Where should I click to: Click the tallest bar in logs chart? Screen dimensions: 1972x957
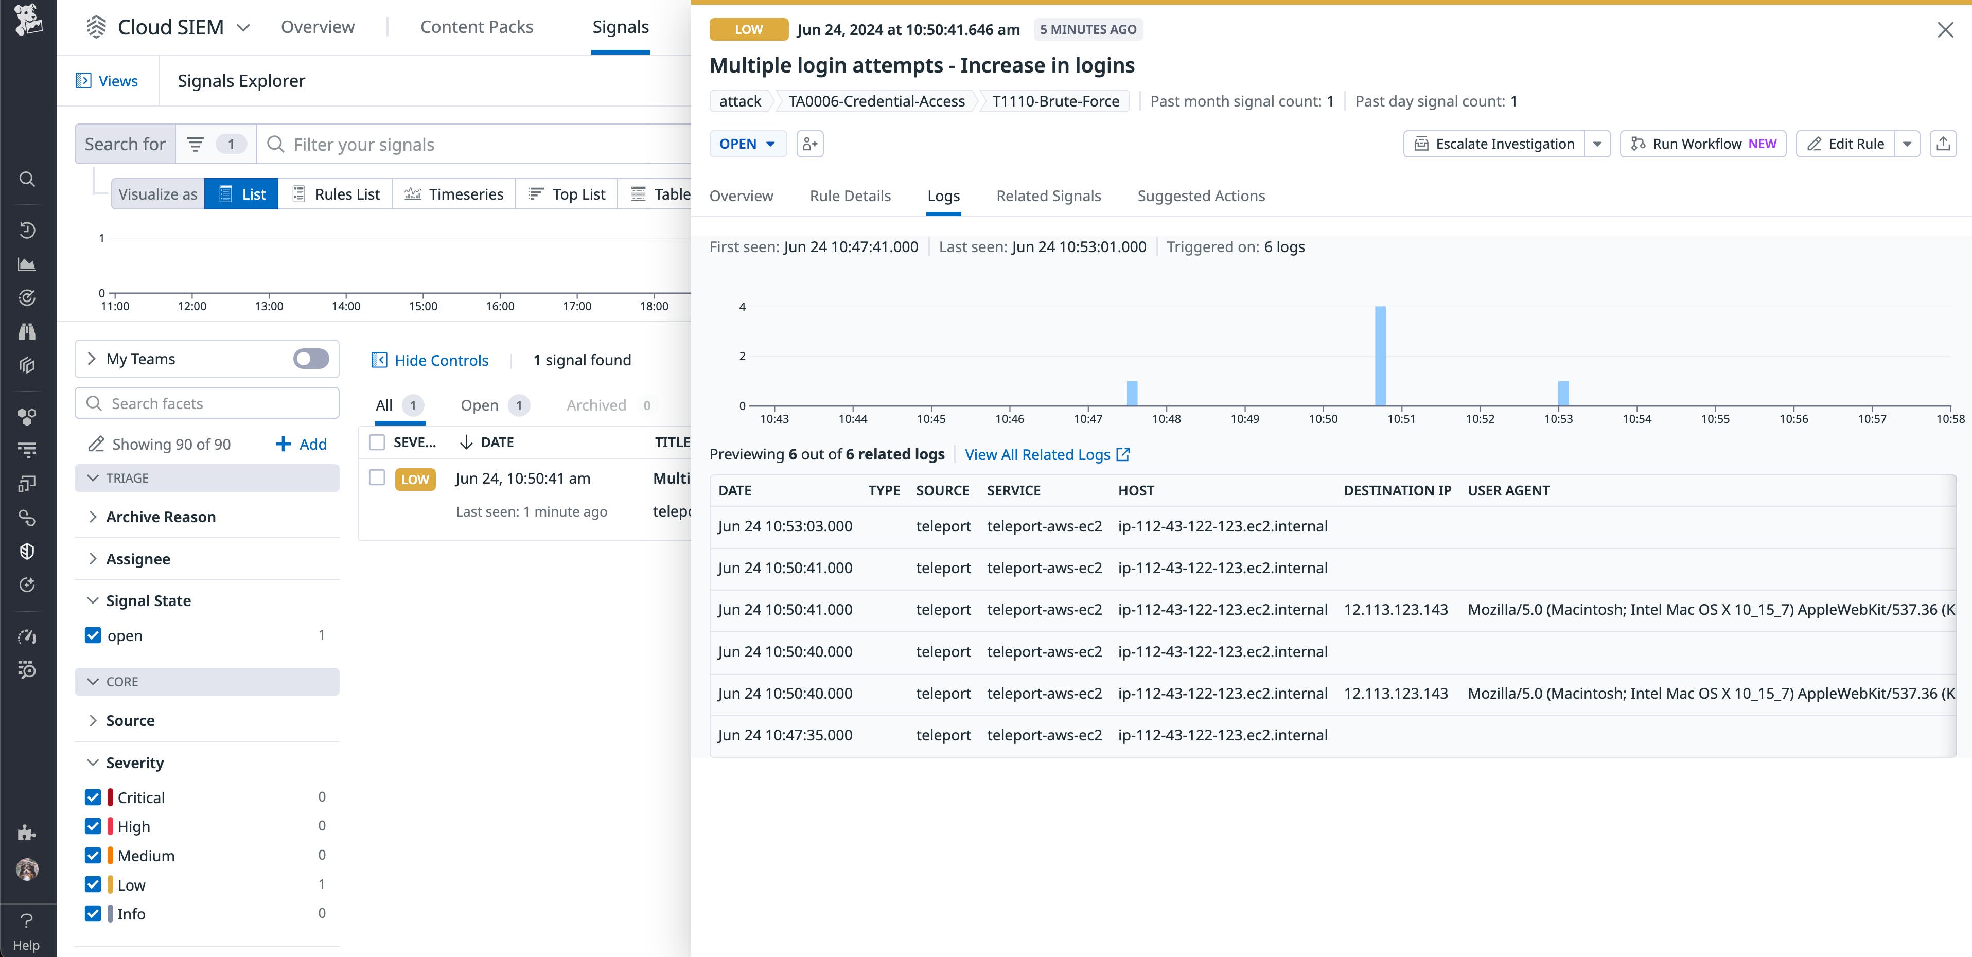tap(1380, 356)
